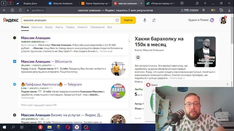
Task: Open File Explorer from taskbar
Action: pos(49,127)
